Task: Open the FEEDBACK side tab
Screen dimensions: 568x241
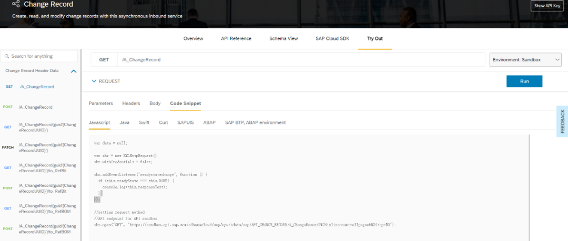Action: tap(562, 122)
